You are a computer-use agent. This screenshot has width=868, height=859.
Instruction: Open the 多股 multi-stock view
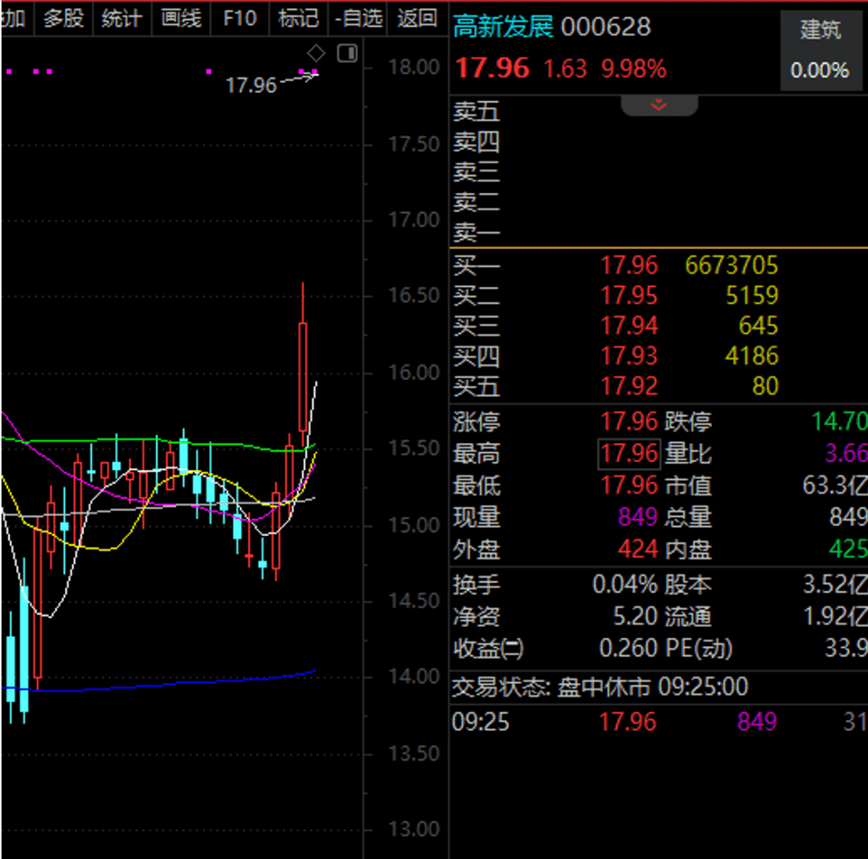[x=63, y=18]
